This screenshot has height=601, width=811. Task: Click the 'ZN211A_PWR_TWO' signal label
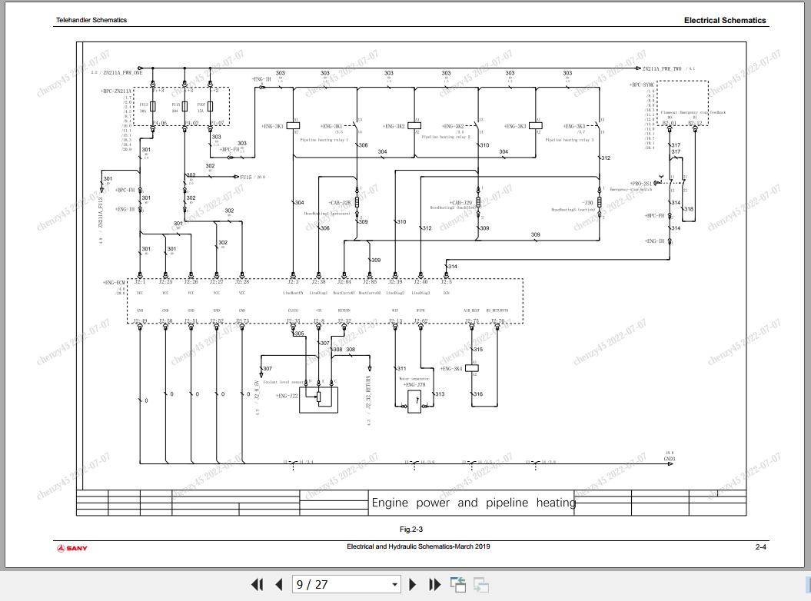point(662,69)
